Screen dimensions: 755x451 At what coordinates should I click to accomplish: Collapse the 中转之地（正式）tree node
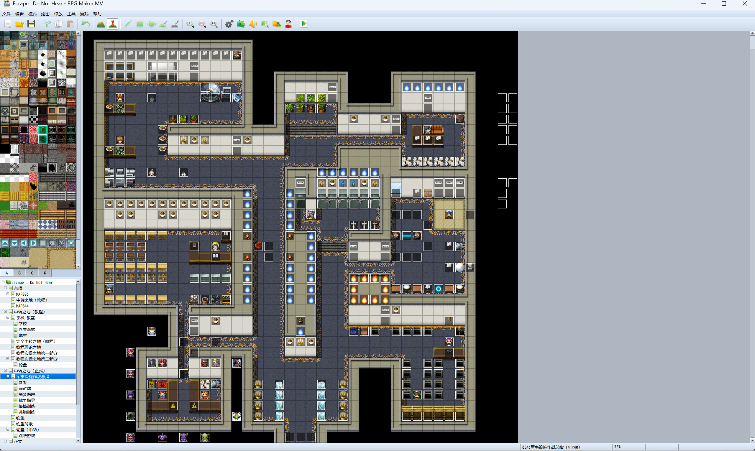(6, 371)
